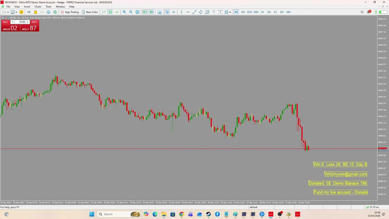Select the crosshair tool
The image size is (389, 219).
coord(174,12)
